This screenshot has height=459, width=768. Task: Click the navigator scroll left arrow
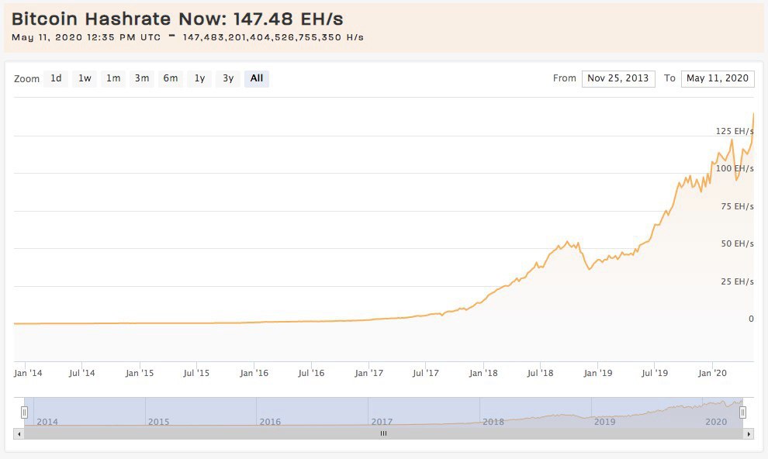(19, 433)
